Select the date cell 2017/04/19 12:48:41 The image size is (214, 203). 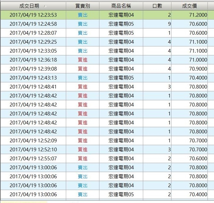(33, 87)
